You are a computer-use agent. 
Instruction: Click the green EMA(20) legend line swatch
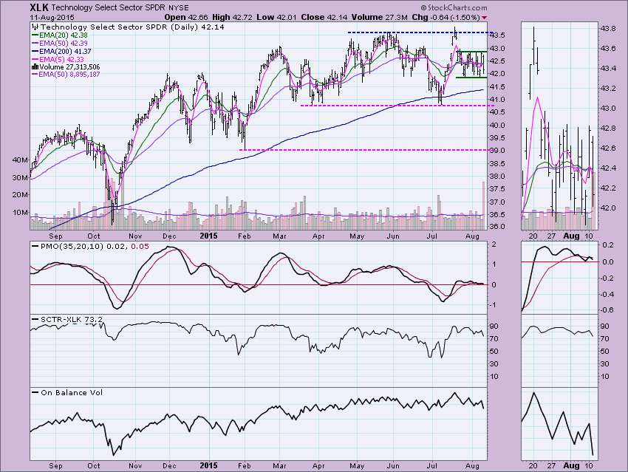[35, 35]
